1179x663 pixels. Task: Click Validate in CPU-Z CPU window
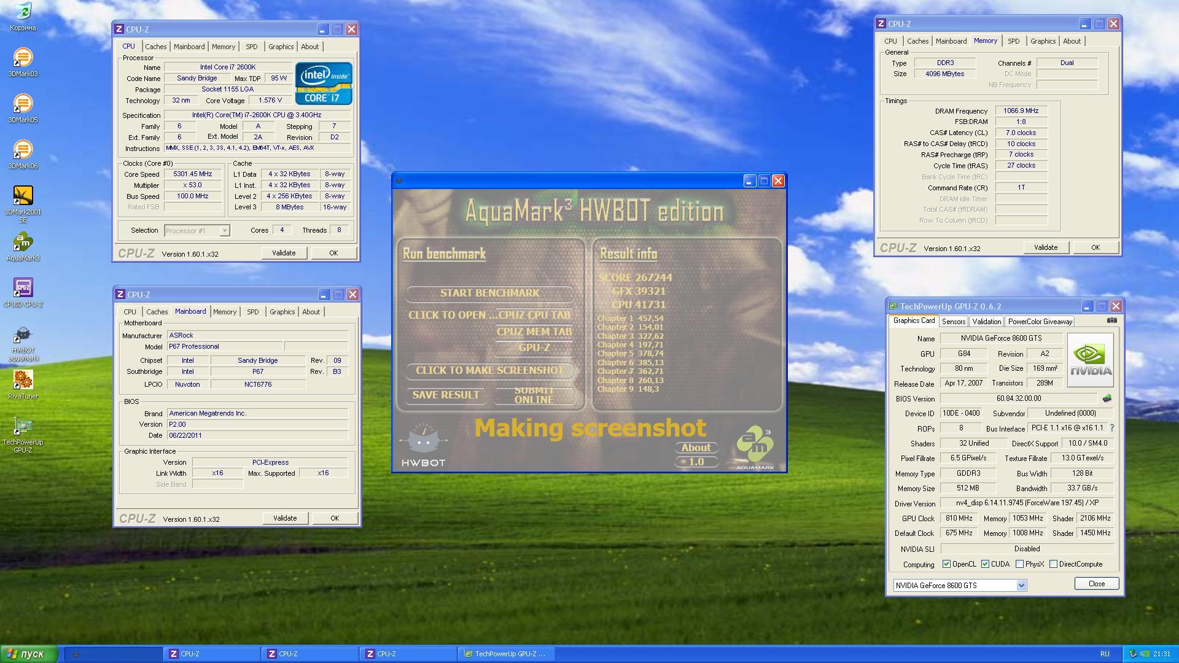point(284,253)
